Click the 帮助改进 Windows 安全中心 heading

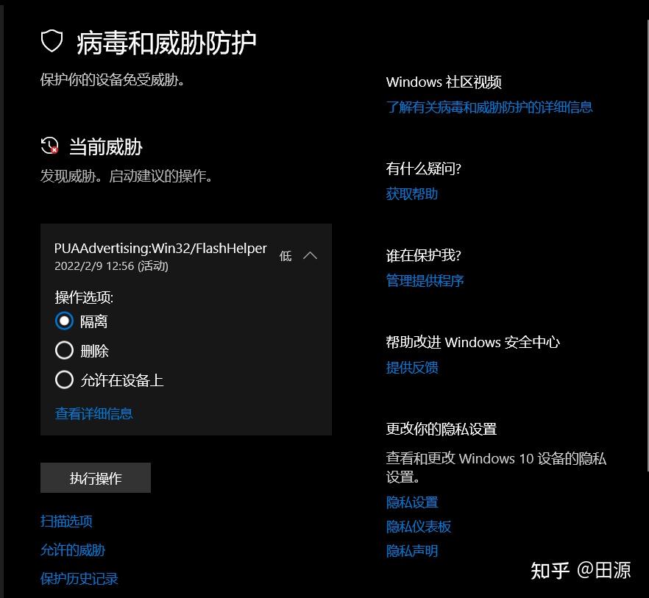[x=472, y=343]
